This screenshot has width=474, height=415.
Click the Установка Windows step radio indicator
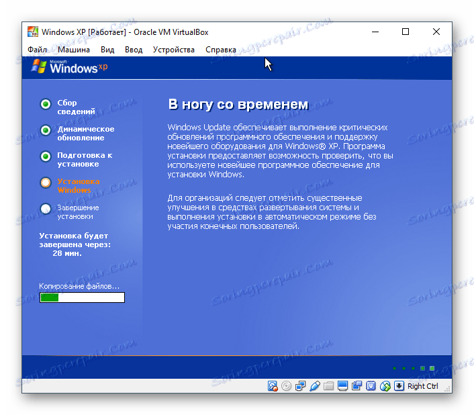click(46, 183)
